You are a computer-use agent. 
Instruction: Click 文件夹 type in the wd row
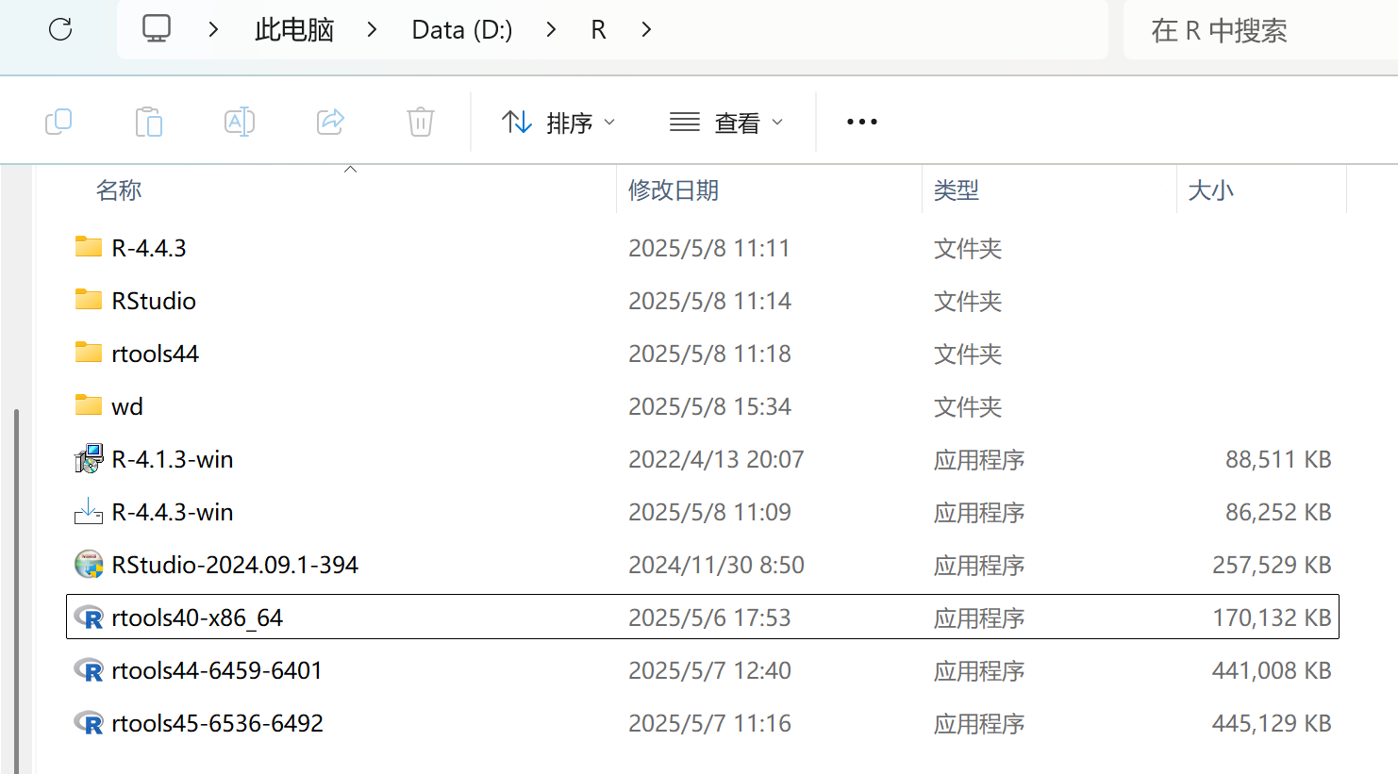(x=968, y=406)
